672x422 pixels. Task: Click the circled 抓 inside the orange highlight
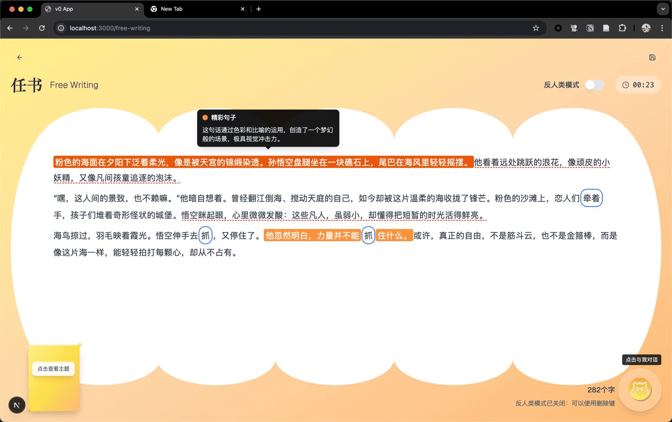(368, 235)
